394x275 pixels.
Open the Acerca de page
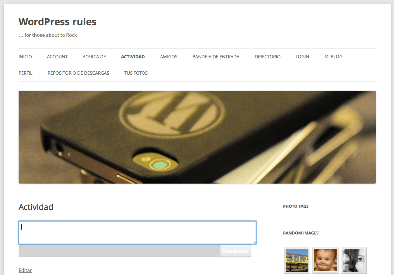tap(94, 57)
